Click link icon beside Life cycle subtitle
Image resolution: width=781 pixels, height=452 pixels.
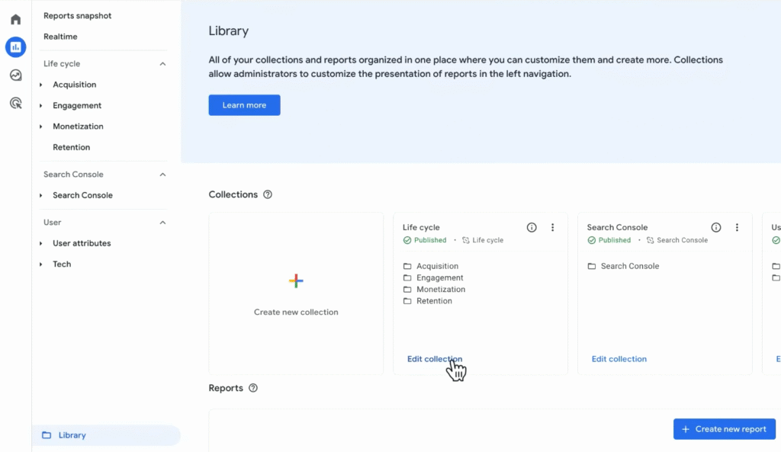click(x=466, y=240)
